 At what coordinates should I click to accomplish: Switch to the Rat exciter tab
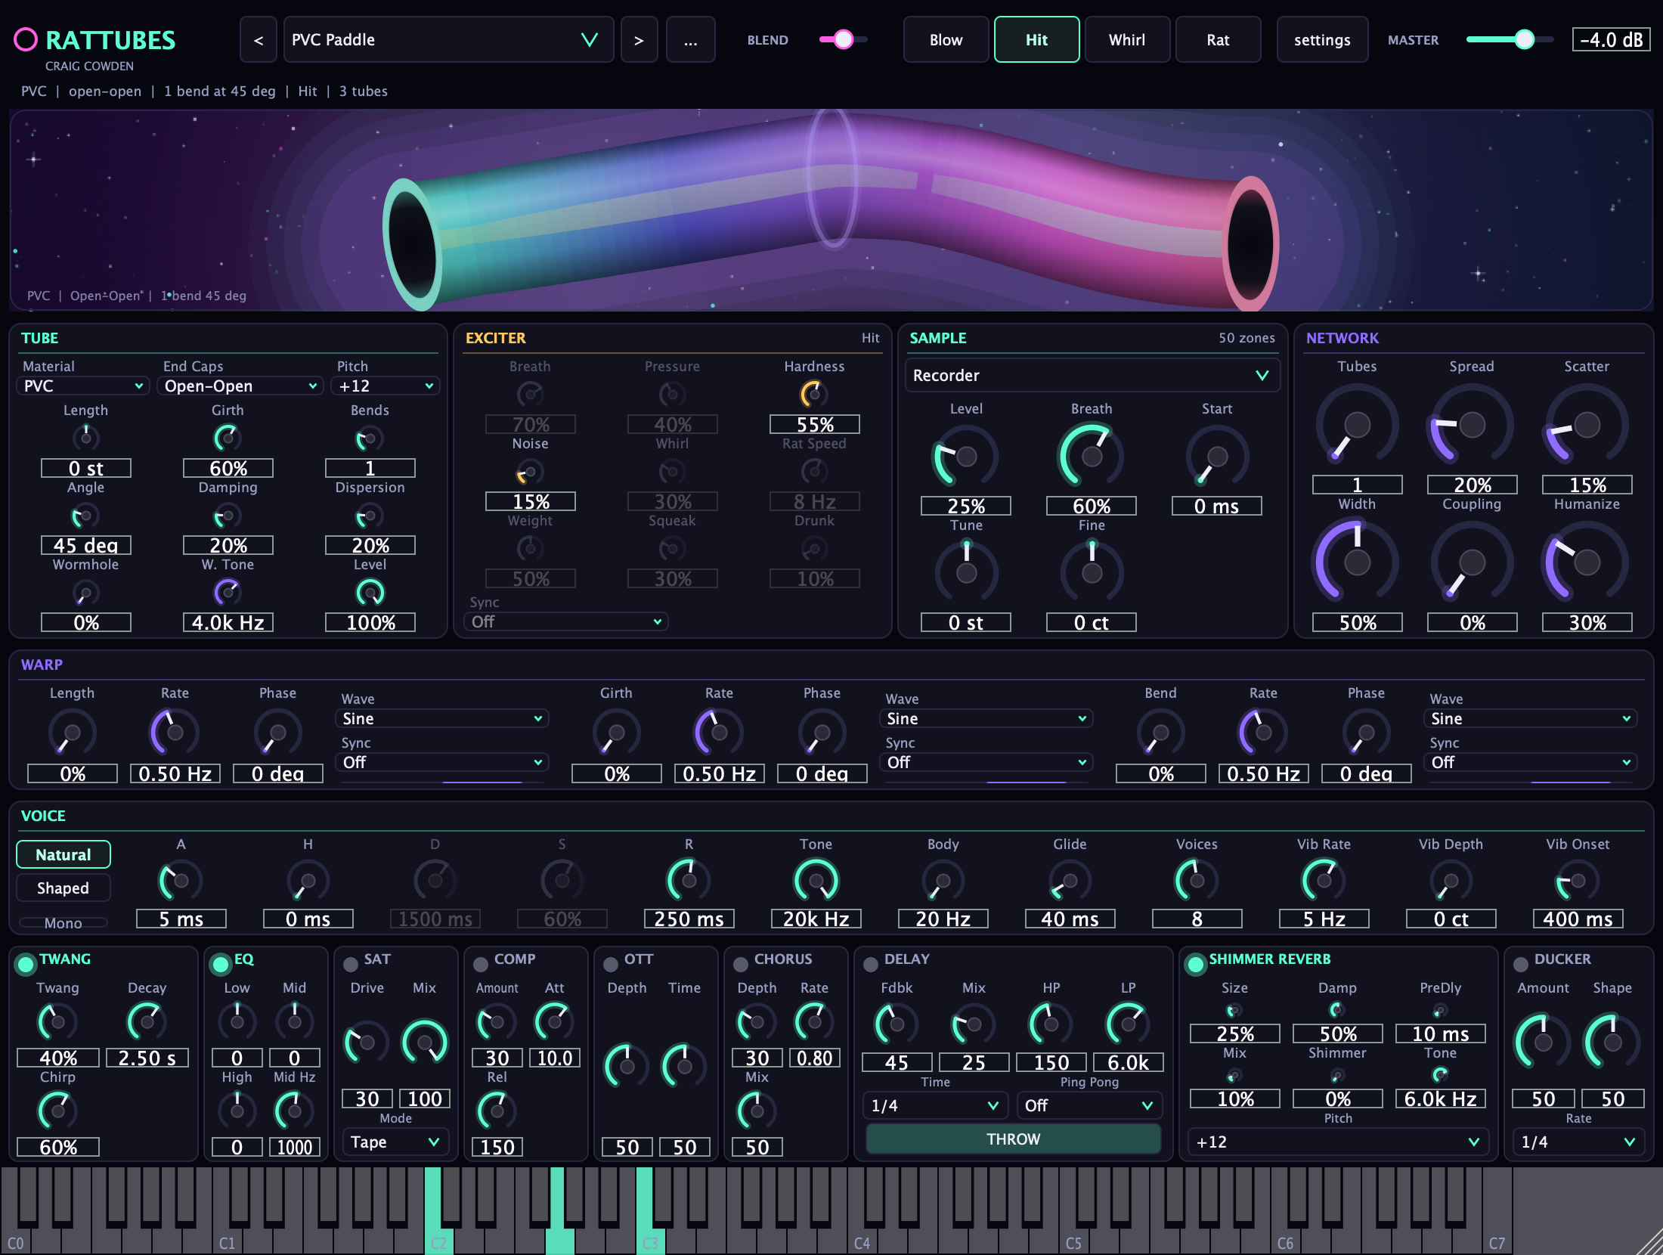(1218, 40)
